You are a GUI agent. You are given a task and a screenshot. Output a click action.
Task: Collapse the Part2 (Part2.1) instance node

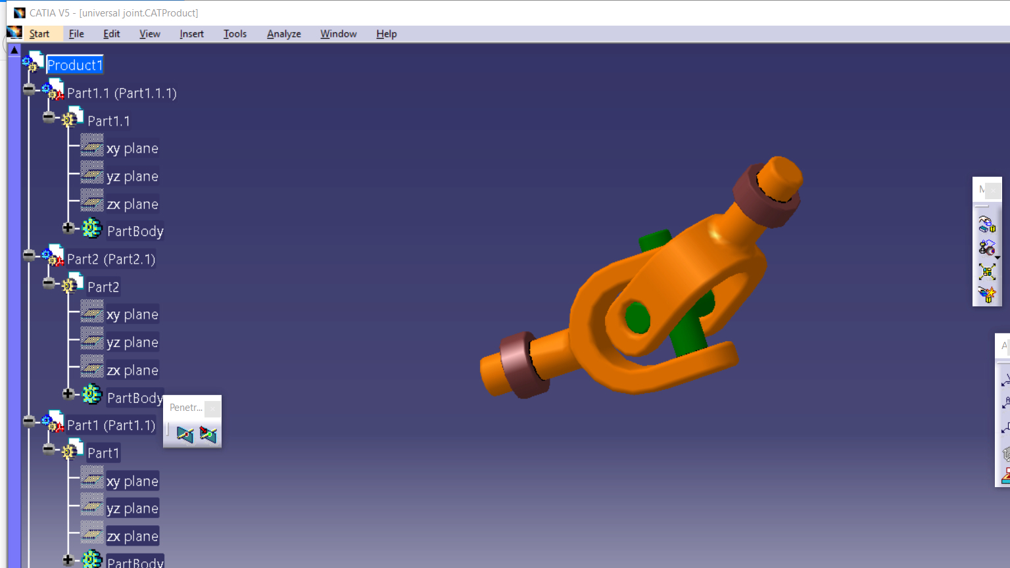coord(29,255)
